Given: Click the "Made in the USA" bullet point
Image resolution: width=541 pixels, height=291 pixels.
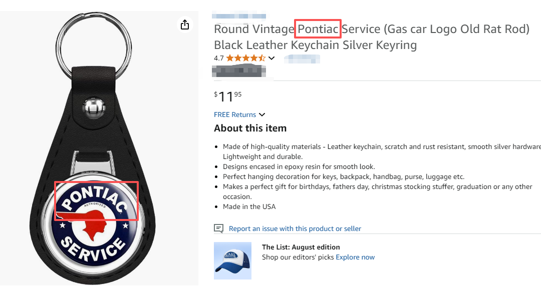Looking at the screenshot, I should (x=249, y=206).
